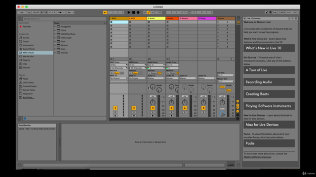This screenshot has height=177, width=316.
Task: Select MIDI Effects category
Action: (x=36, y=53)
